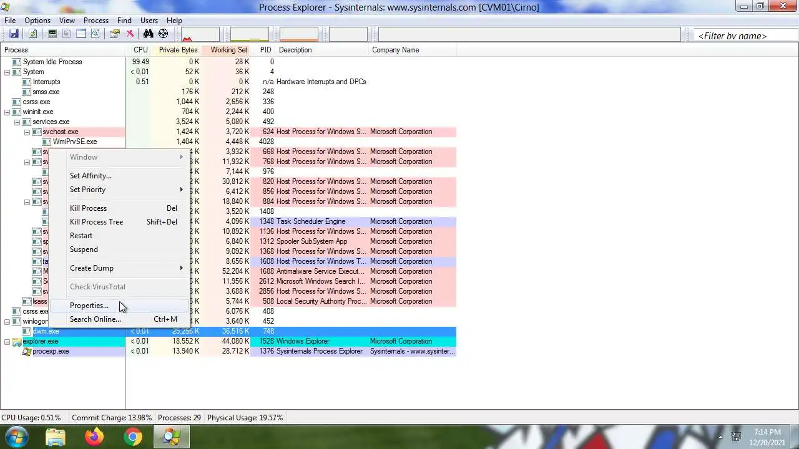The image size is (799, 449).
Task: Sort by the CPU column header
Action: [x=139, y=50]
